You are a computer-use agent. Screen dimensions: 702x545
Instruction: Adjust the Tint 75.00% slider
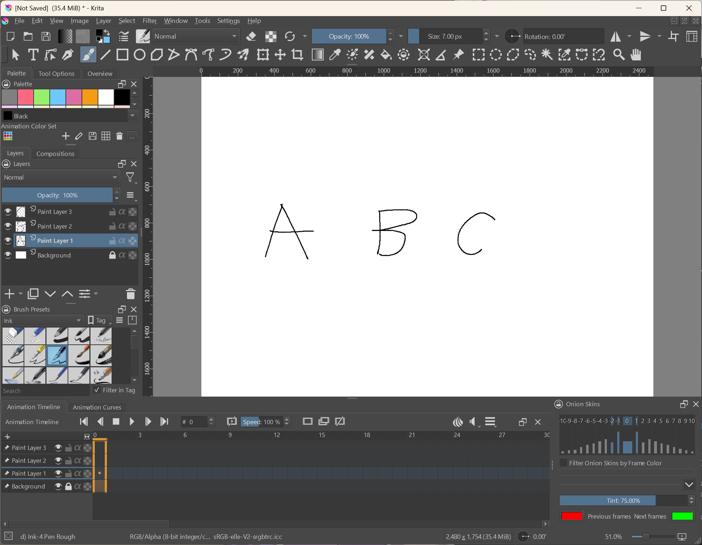(623, 501)
